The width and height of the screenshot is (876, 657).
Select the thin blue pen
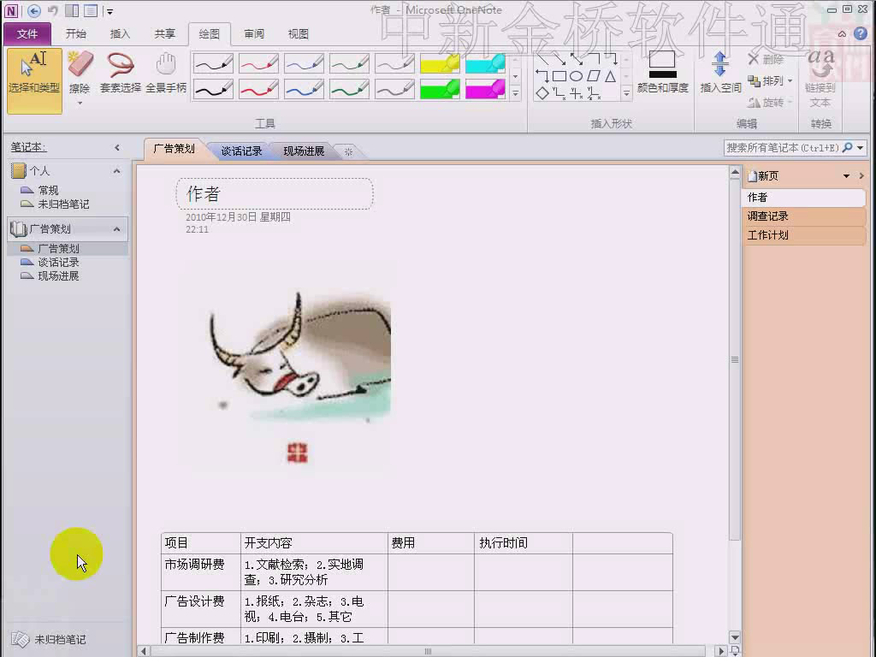(304, 63)
